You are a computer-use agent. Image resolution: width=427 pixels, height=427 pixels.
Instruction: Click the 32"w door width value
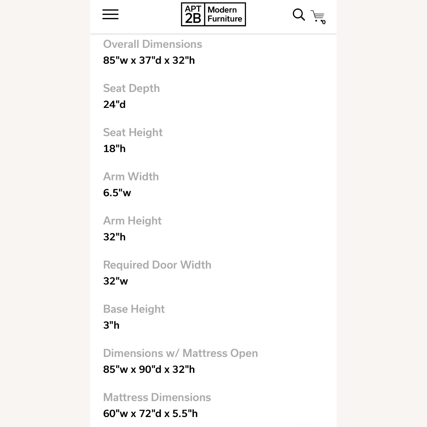click(116, 281)
